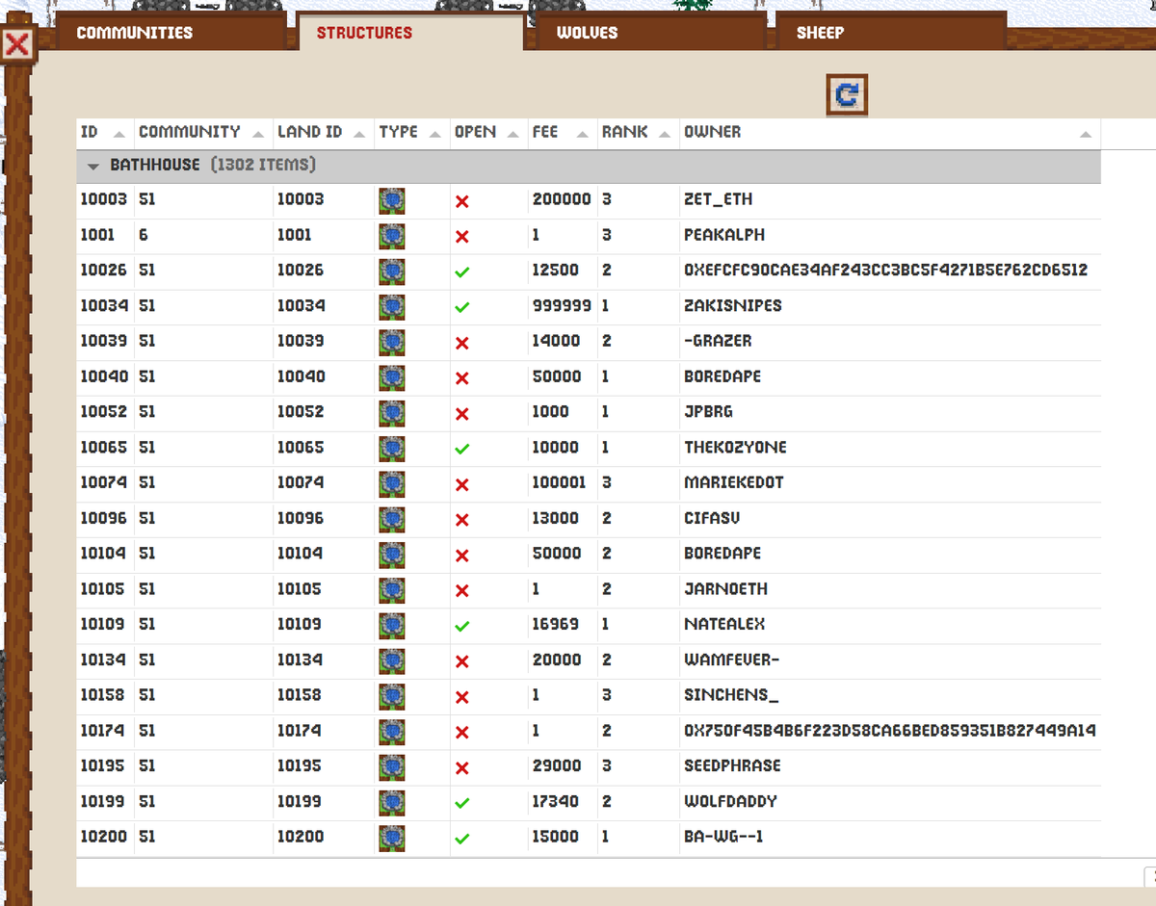
Task: Click the open checkmark for THEKOZYONE
Action: pos(462,450)
